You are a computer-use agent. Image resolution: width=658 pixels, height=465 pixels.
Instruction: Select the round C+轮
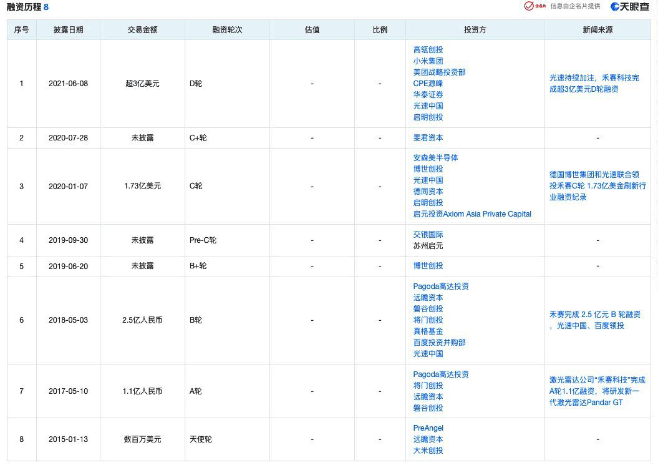click(198, 138)
